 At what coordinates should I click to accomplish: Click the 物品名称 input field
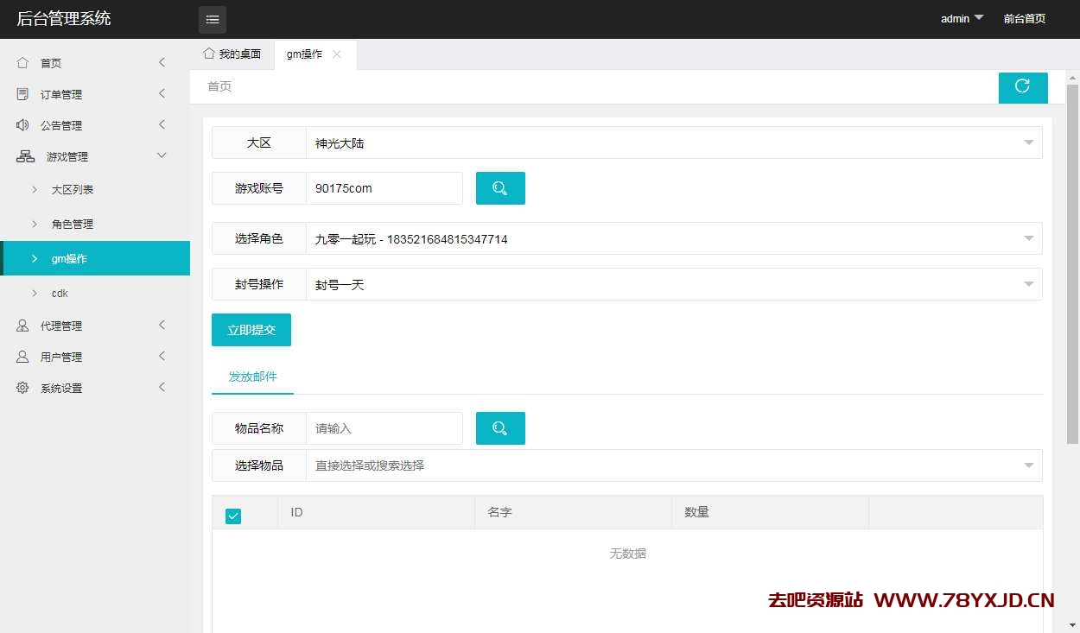384,428
